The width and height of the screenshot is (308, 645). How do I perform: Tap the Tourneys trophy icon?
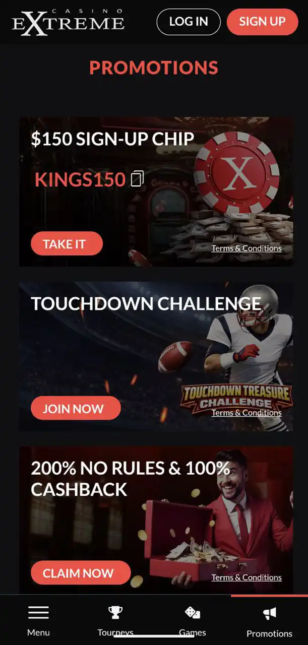tap(115, 612)
